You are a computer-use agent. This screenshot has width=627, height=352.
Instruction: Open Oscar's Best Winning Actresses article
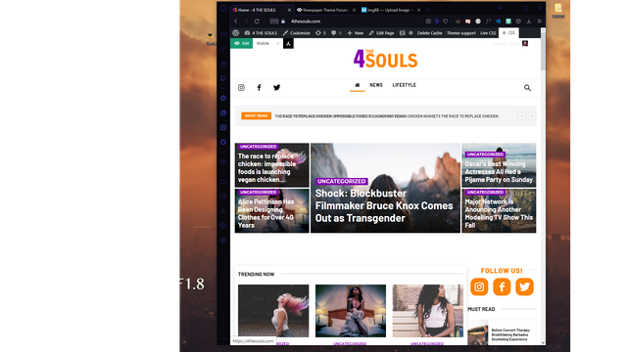(499, 172)
